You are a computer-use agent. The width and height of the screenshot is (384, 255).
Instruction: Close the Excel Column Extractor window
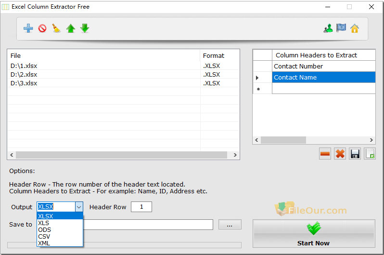[x=371, y=7]
